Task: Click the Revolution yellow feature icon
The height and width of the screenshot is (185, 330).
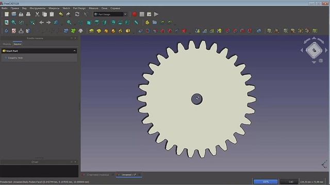Action: point(98,31)
